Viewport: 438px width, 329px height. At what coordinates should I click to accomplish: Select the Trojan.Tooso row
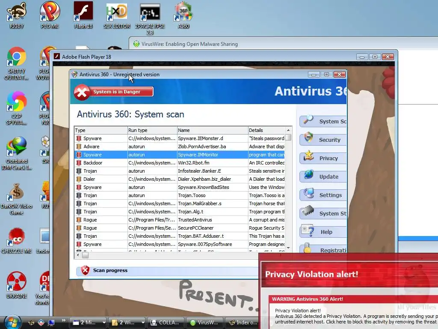coord(180,195)
